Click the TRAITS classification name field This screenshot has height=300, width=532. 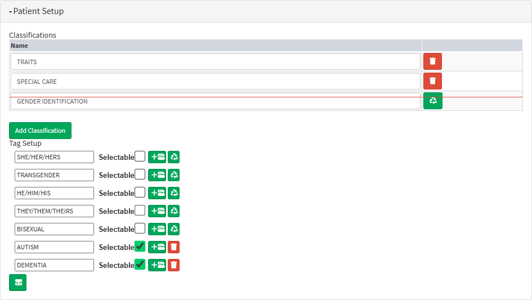tap(216, 62)
